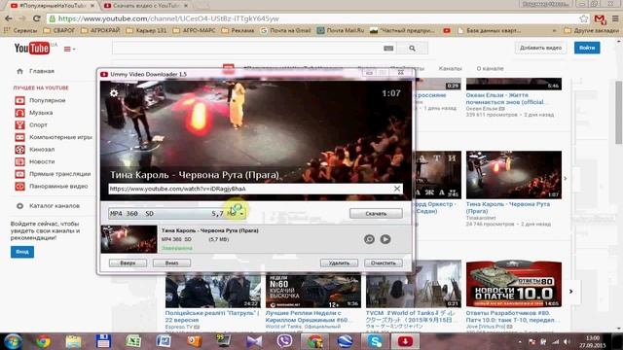Image resolution: width=623 pixels, height=350 pixels.
Task: Click the volume icon in system tray
Action: coord(567,341)
